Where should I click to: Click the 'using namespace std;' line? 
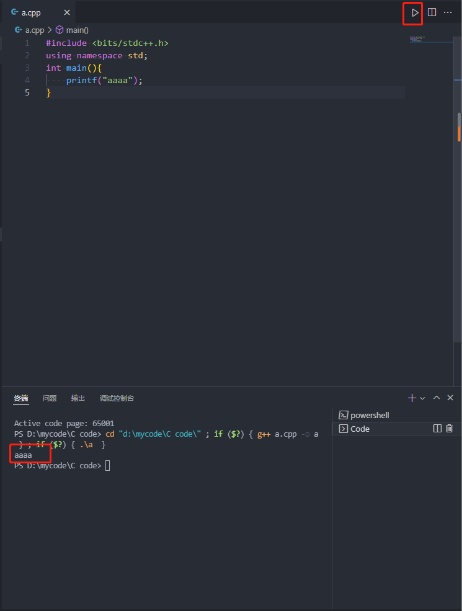[x=97, y=55]
